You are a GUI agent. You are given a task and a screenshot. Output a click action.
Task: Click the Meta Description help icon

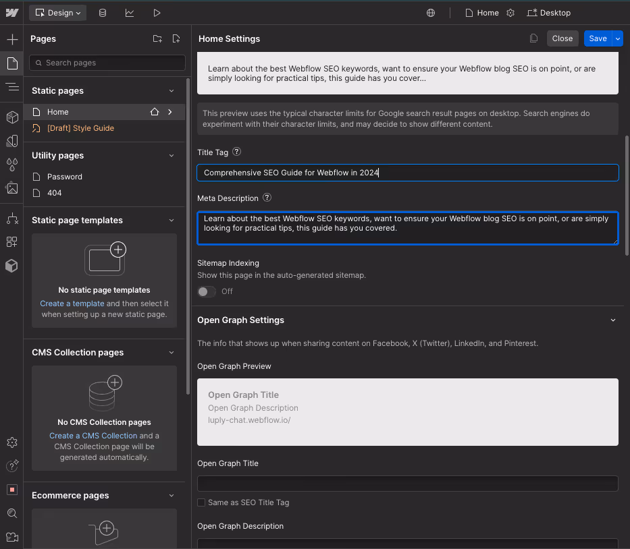point(267,198)
